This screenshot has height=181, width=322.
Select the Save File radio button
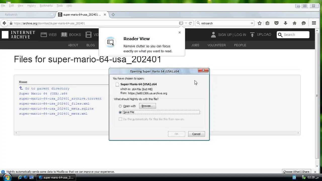pos(120,112)
